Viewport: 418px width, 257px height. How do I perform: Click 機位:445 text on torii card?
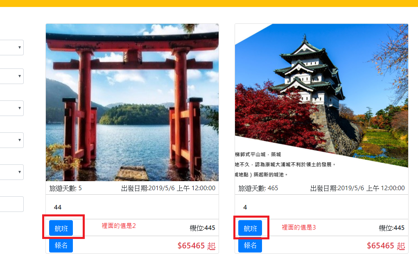(x=202, y=228)
